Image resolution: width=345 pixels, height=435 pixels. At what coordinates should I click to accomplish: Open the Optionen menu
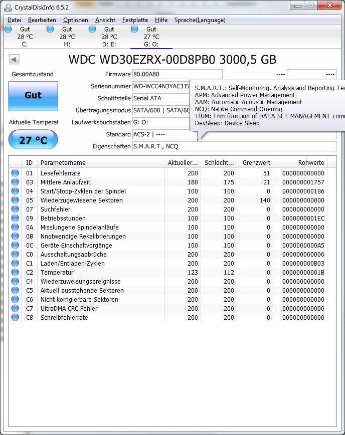[x=76, y=20]
